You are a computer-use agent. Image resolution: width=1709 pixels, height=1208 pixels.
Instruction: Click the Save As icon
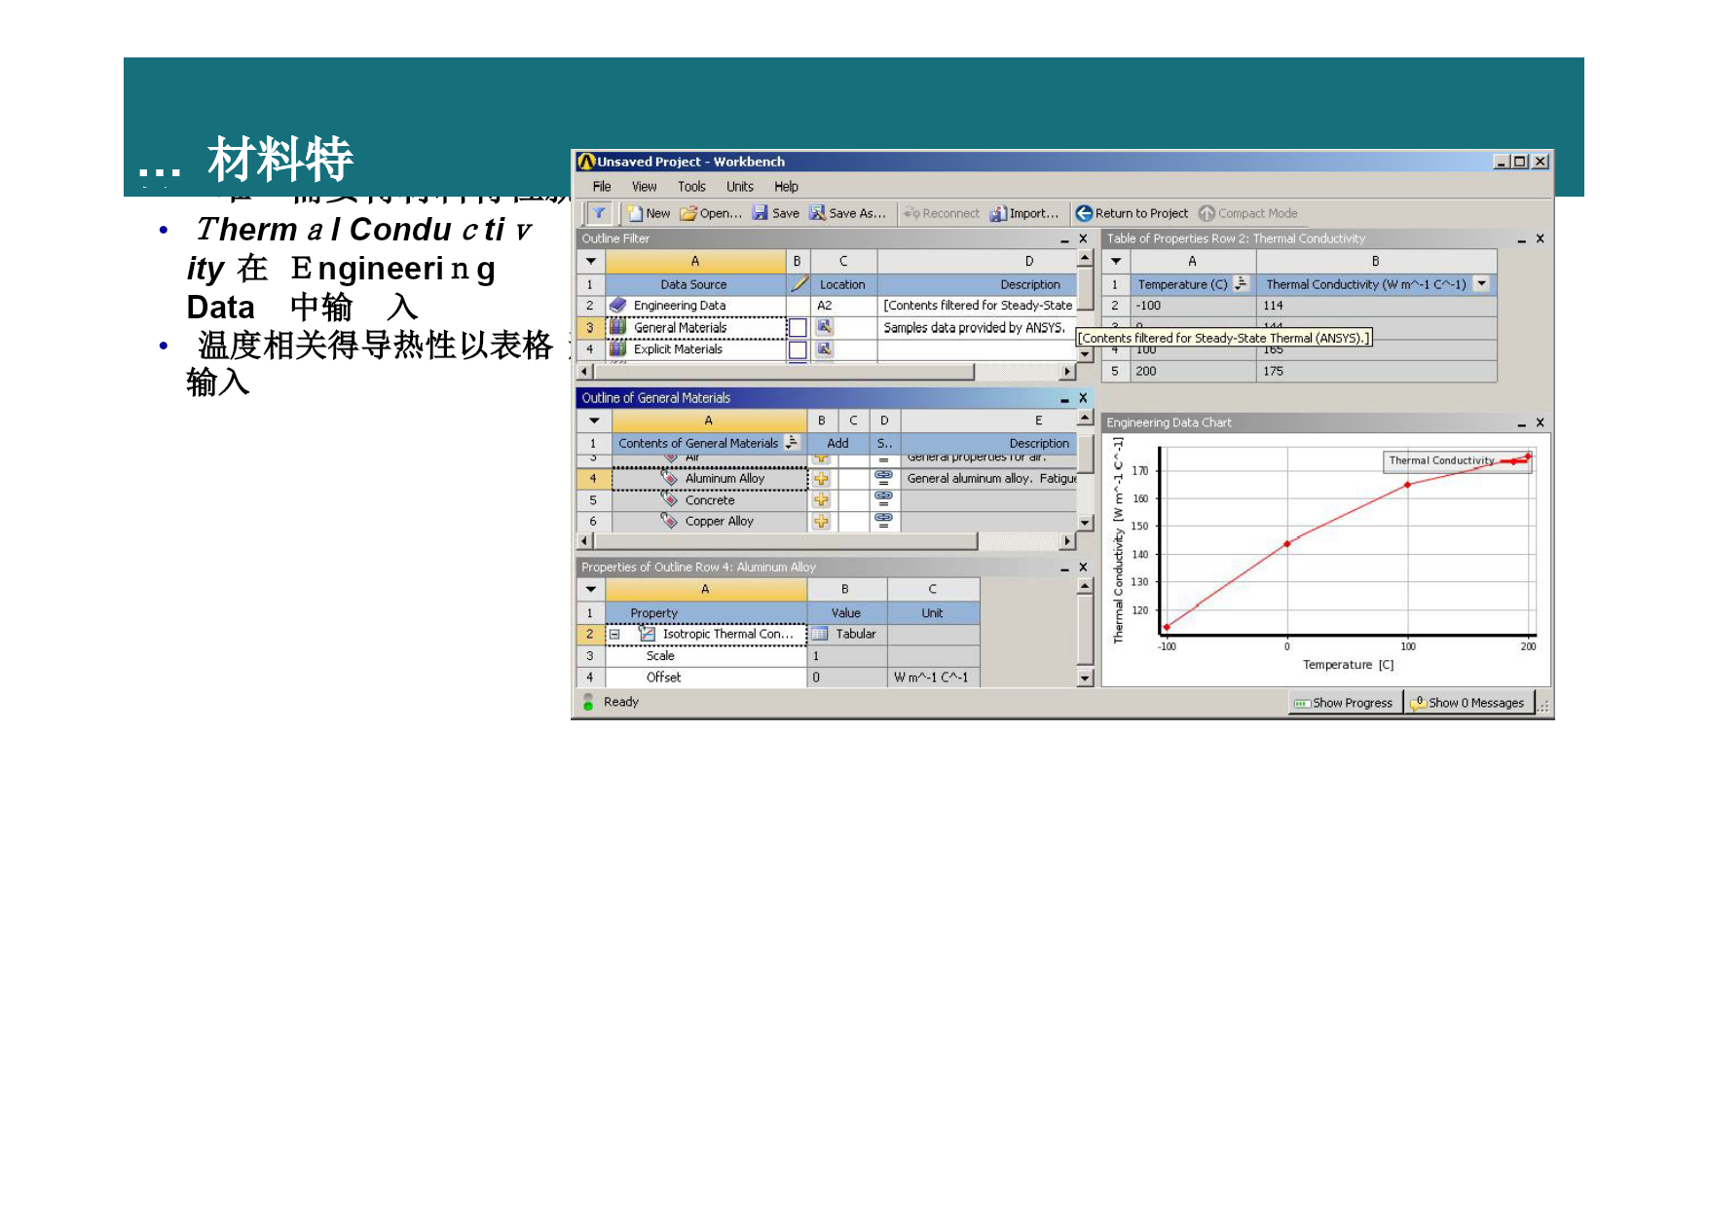coord(818,213)
